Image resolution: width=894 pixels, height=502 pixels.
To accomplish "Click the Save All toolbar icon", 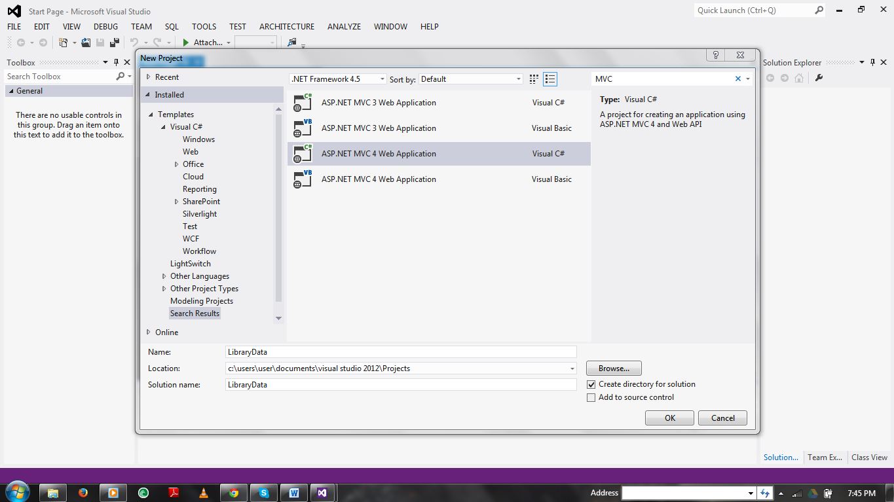I will [113, 43].
